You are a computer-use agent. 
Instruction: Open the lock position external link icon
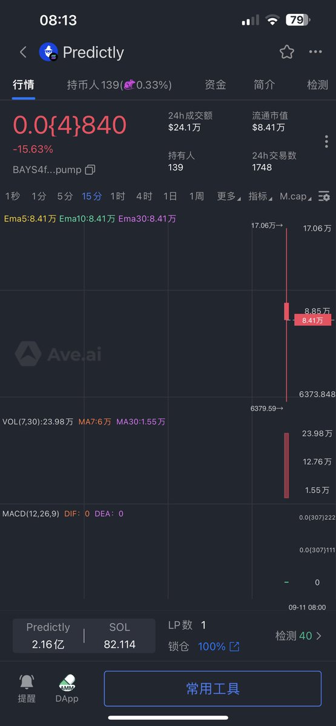pyautogui.click(x=234, y=647)
